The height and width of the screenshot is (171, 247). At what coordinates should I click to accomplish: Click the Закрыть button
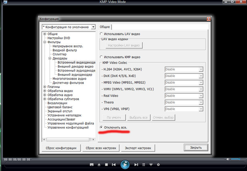click(x=196, y=148)
